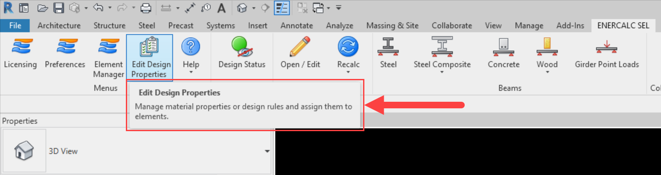Click the Design Status button
The height and width of the screenshot is (175, 661).
coord(242,53)
